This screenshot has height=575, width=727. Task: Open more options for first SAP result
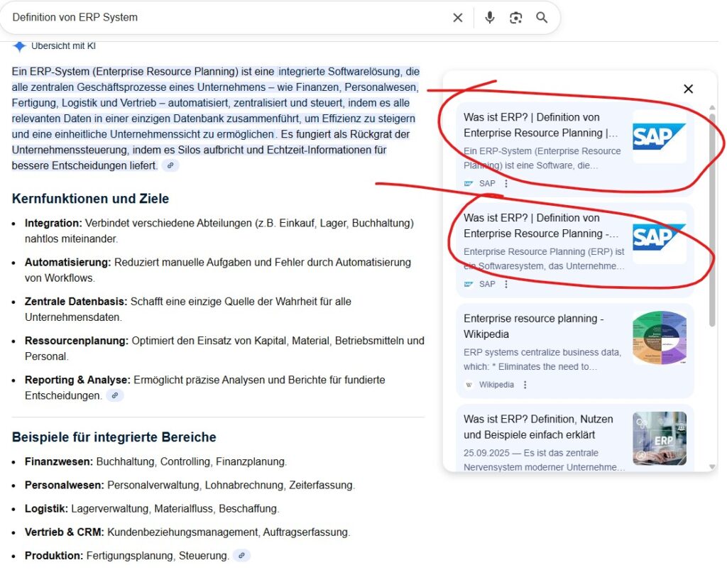[x=506, y=183]
